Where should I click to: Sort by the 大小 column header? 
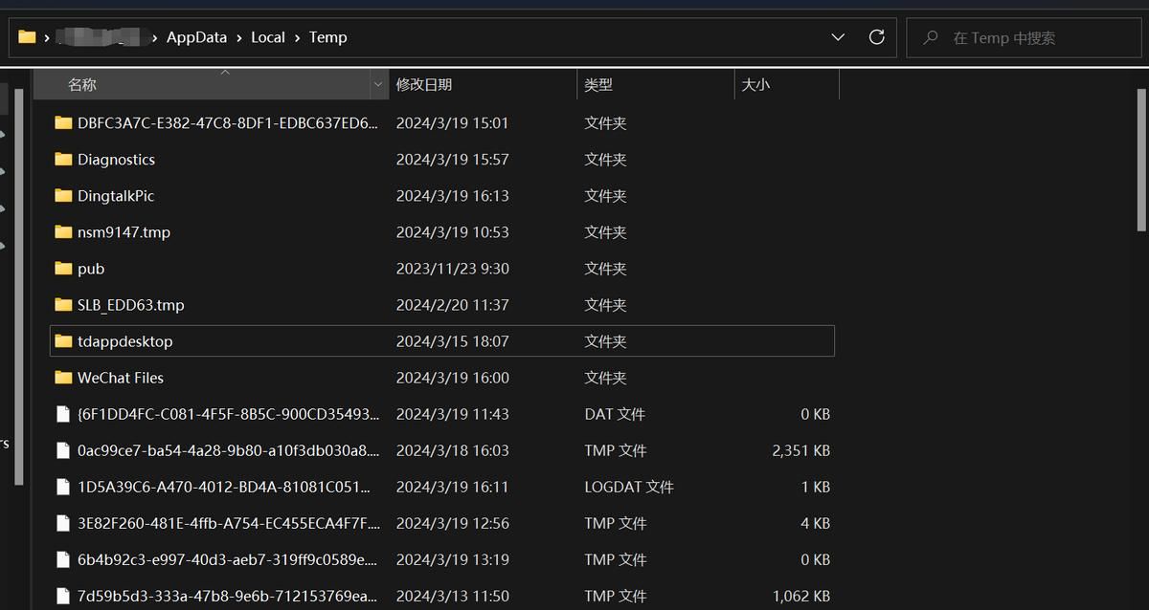coord(755,85)
